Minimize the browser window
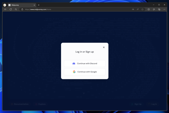The height and width of the screenshot is (113, 169). [154, 5]
